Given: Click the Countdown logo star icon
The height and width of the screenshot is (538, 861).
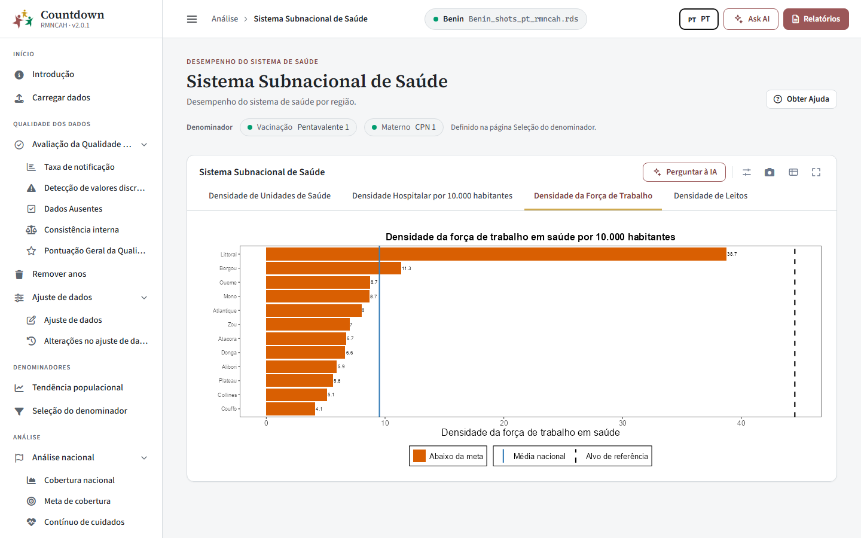Looking at the screenshot, I should click(23, 19).
